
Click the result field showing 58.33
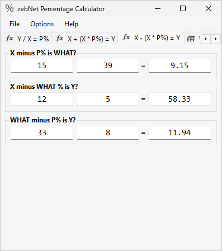(180, 99)
